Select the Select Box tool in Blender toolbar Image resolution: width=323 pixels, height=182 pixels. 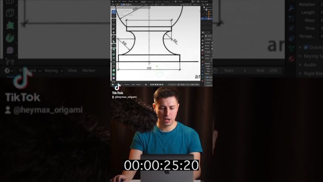point(114,12)
